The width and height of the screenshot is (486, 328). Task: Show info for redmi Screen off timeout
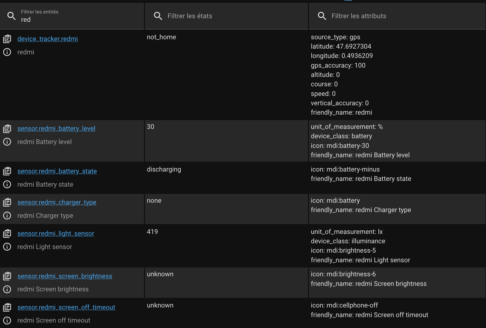tap(7, 320)
